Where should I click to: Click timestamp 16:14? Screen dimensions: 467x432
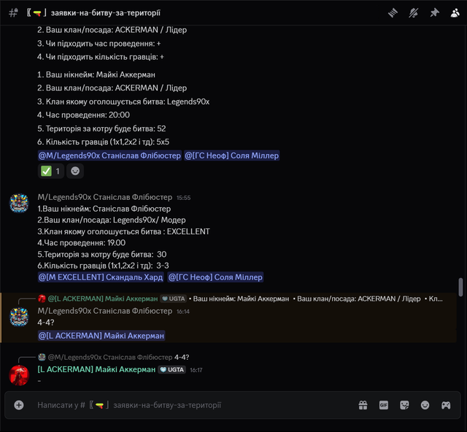pyautogui.click(x=183, y=312)
